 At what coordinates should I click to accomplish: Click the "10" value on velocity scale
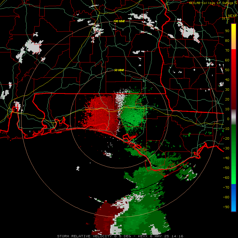click(227, 109)
